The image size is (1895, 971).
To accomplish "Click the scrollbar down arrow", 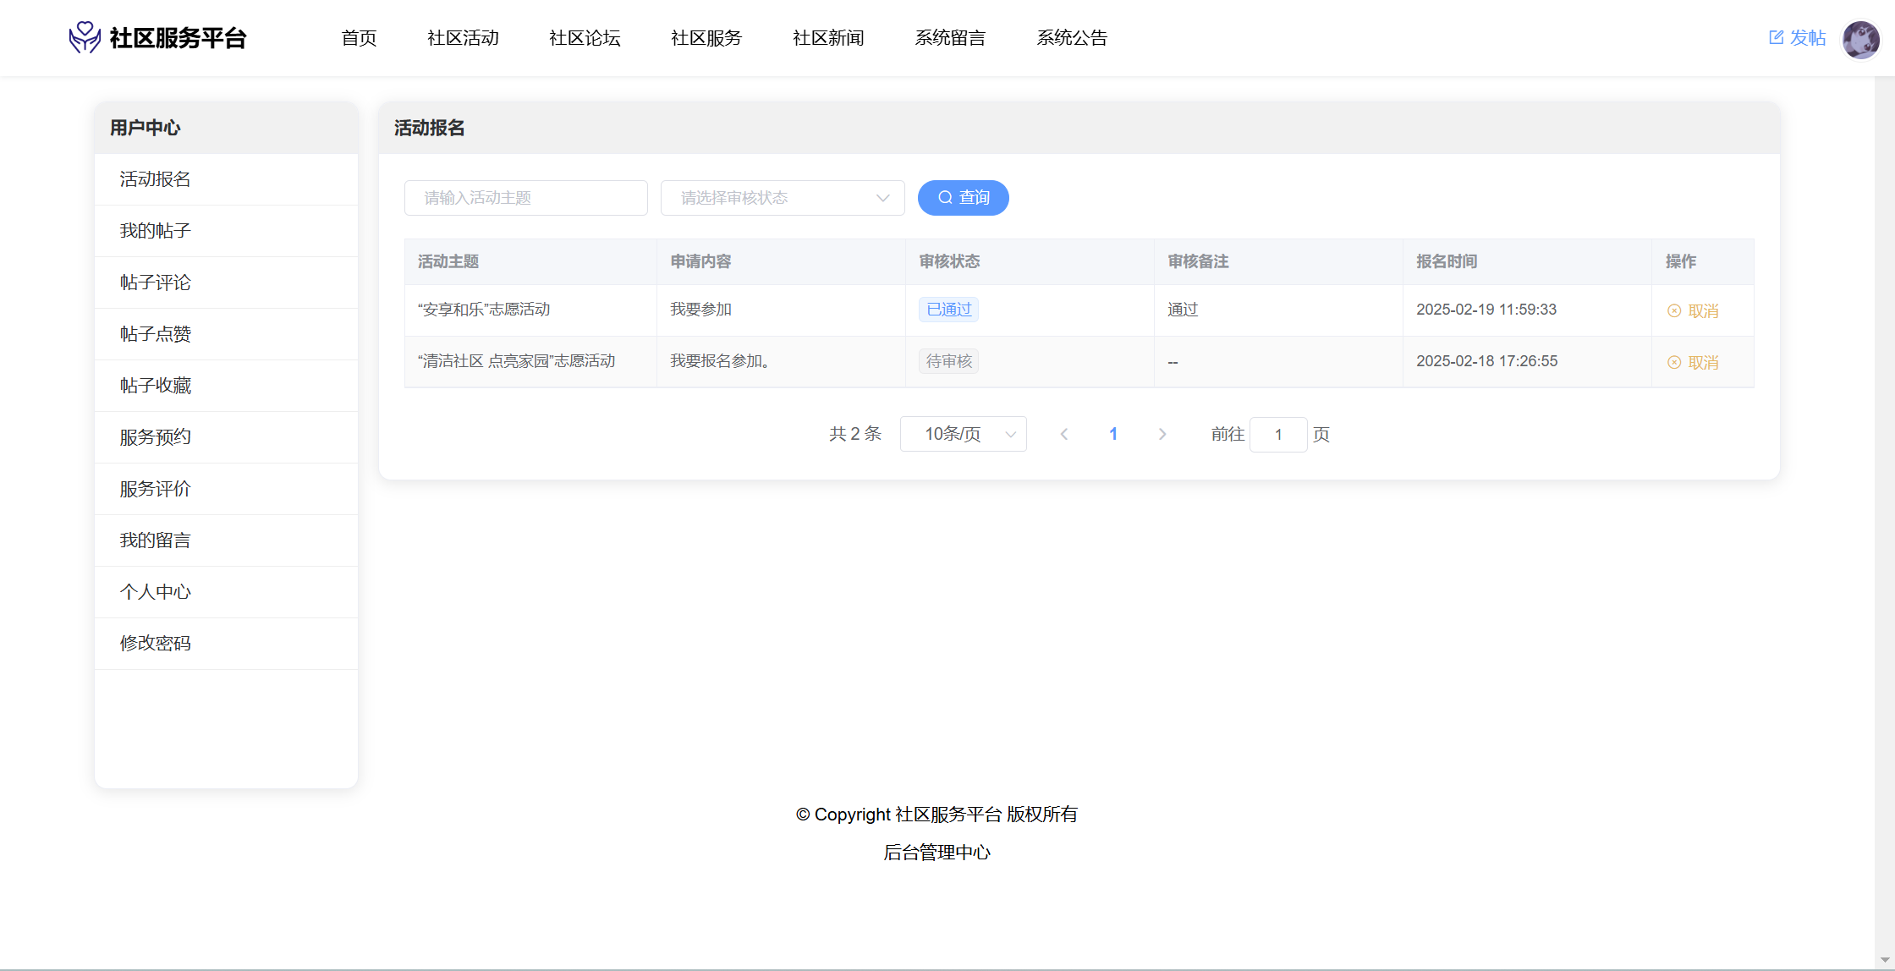I will coord(1884,960).
